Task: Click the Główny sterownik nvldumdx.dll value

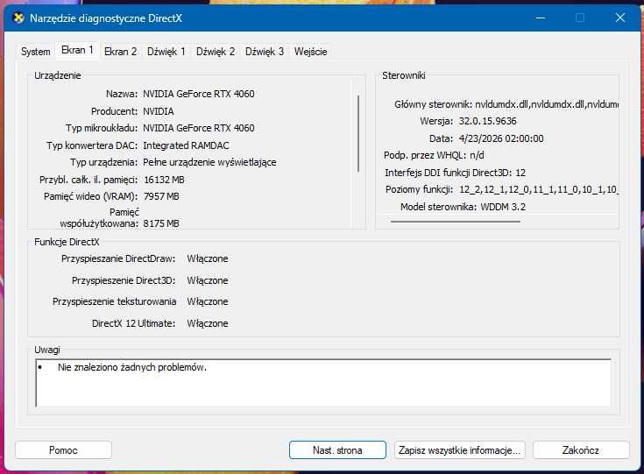Action: [x=547, y=104]
